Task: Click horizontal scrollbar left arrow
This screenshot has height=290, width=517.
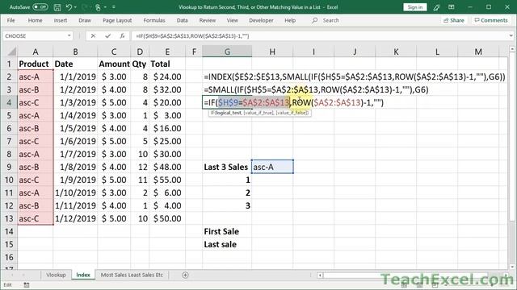Action: (320, 275)
